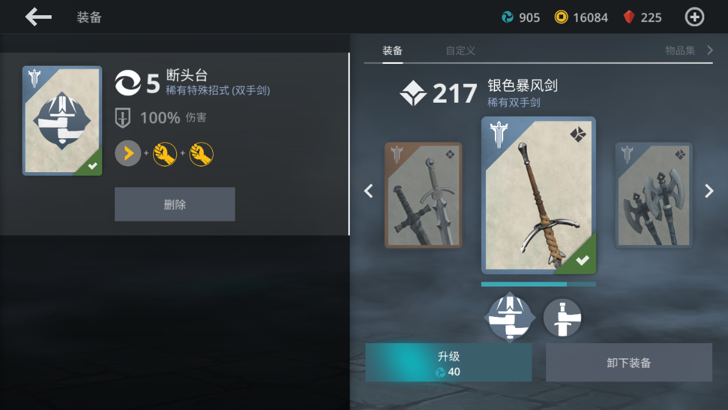Tap the first yellow fist combo icon
Image resolution: width=728 pixels, height=410 pixels.
click(x=165, y=154)
